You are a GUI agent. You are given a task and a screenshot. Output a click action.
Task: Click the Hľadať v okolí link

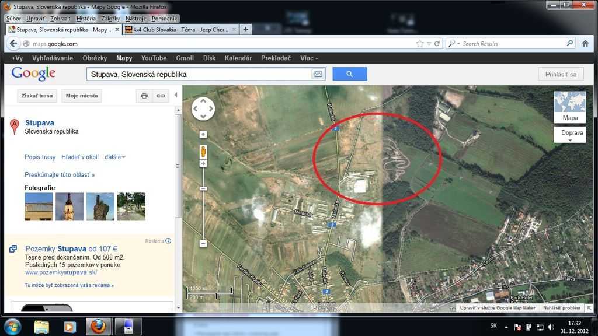coord(80,157)
